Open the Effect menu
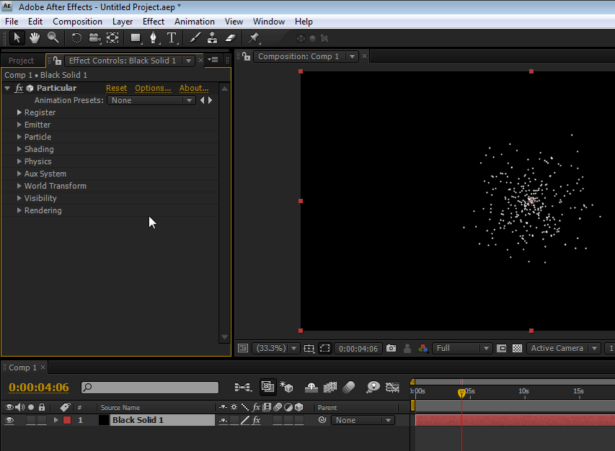This screenshot has height=451, width=615. coord(154,22)
